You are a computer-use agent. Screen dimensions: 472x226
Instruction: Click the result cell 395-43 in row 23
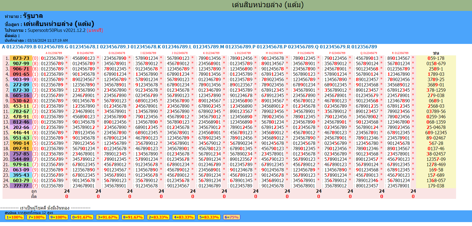(x=21, y=175)
